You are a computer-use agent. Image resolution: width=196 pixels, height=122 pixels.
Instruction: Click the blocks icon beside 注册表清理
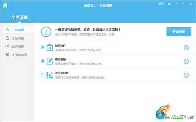click(x=8, y=55)
